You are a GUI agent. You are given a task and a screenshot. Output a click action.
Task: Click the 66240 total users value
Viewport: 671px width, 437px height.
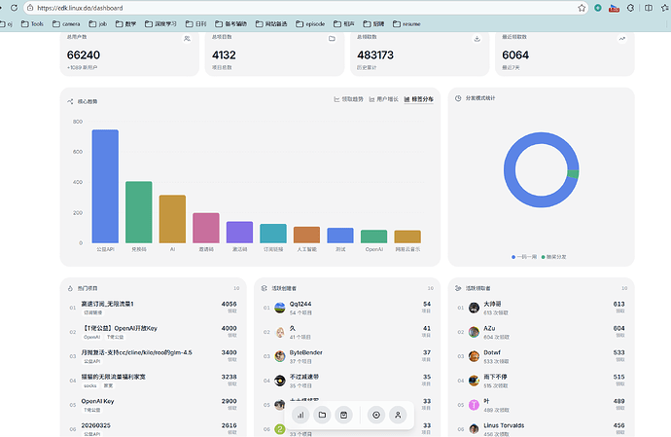84,55
